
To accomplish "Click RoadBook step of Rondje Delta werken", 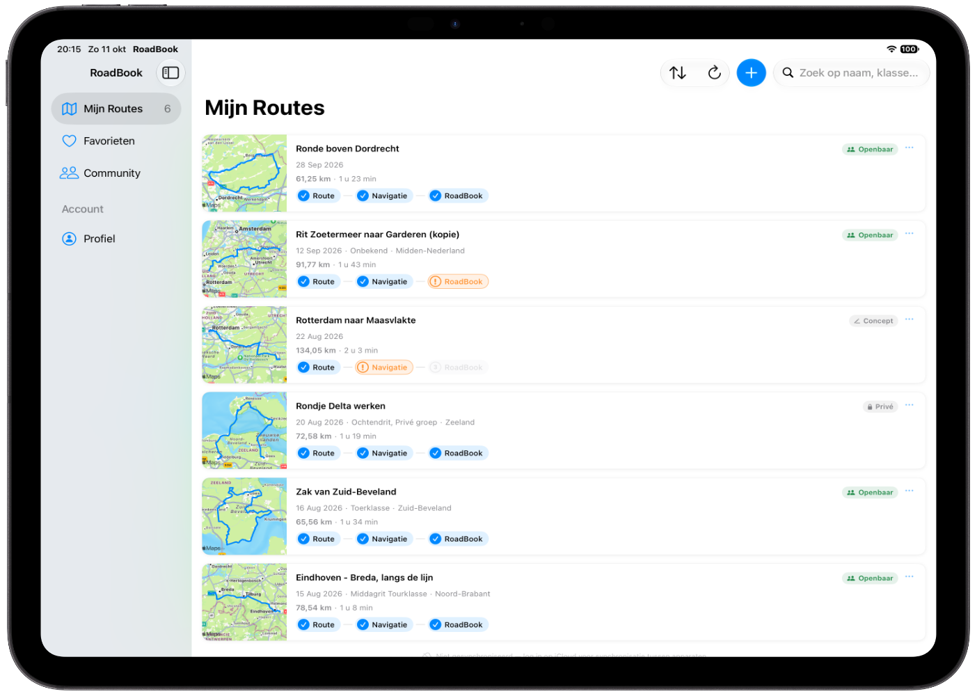I will pos(457,453).
